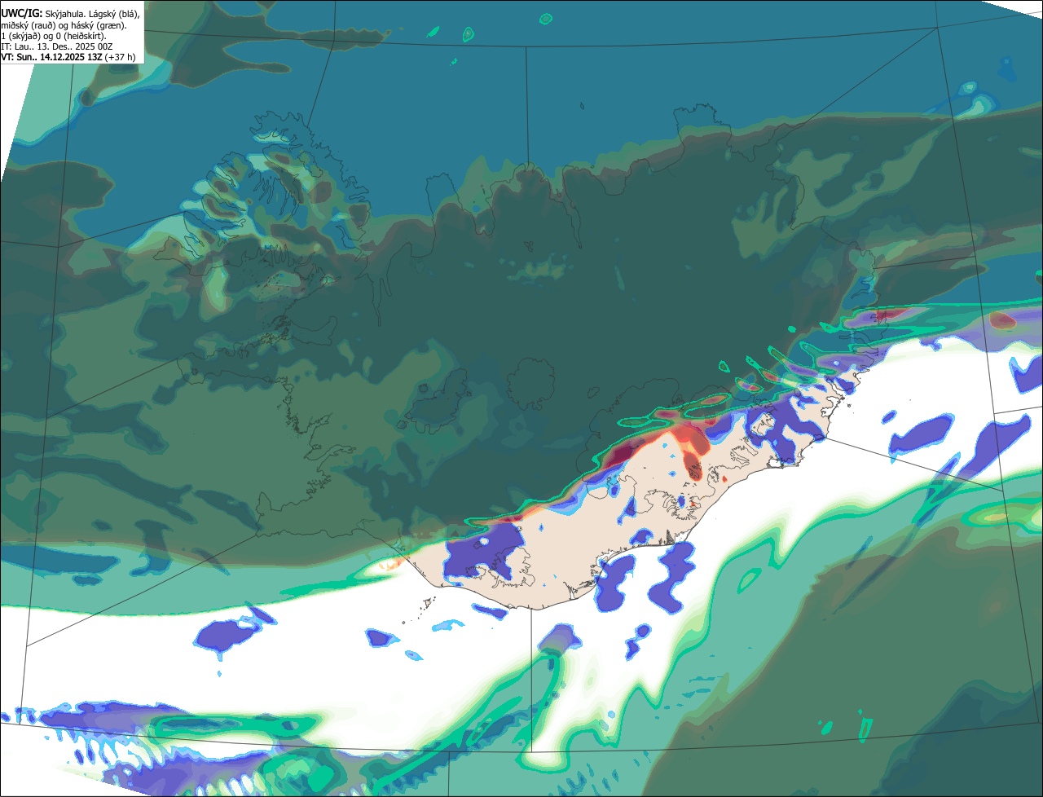Click the 'VT: Sun.. 14.12.2025 13Z' valid time

point(52,57)
